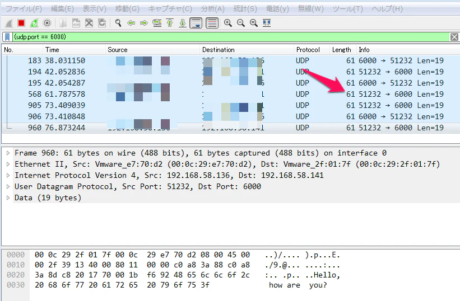
Task: Open the 電話(y) menu
Action: pos(277,9)
